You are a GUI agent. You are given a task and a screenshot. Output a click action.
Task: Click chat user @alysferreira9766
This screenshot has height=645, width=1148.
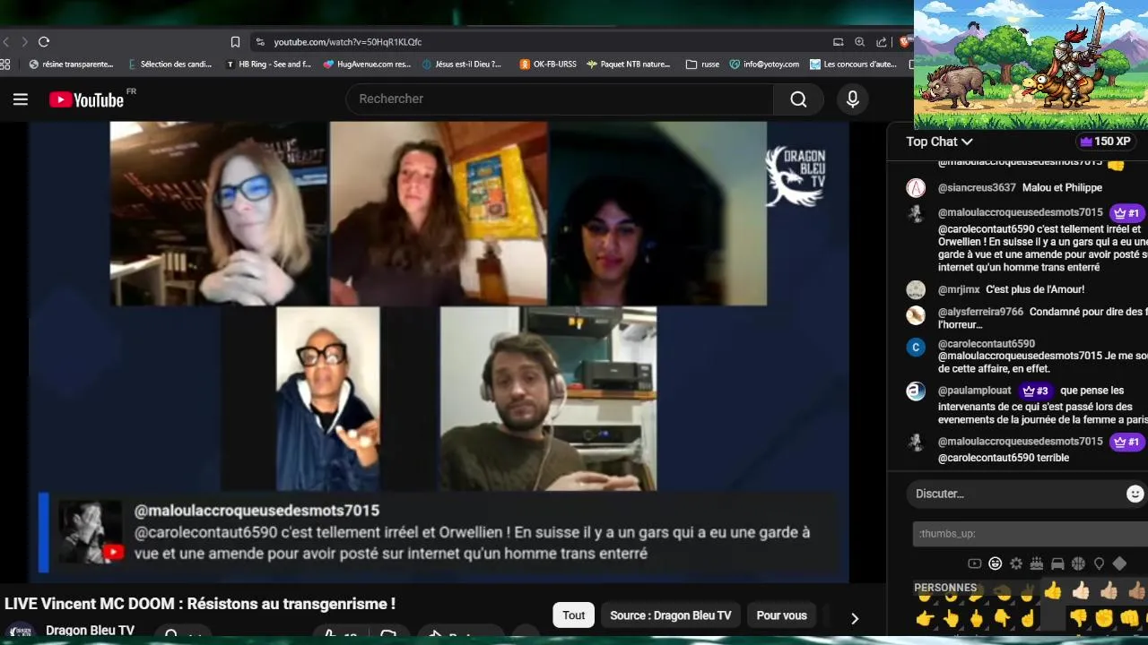[980, 312]
